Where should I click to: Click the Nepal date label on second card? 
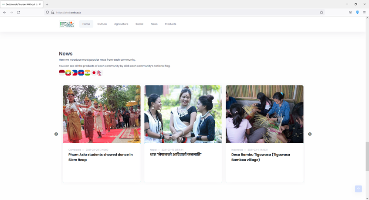pyautogui.click(x=166, y=150)
